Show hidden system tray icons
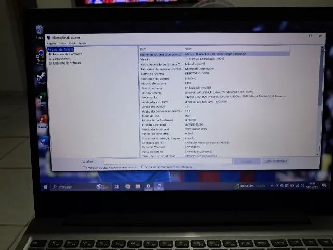Screen dimensions: 333x250 coord(272,186)
